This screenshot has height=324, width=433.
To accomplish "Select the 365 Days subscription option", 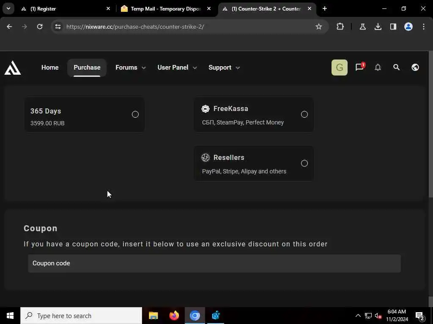I will [85, 114].
